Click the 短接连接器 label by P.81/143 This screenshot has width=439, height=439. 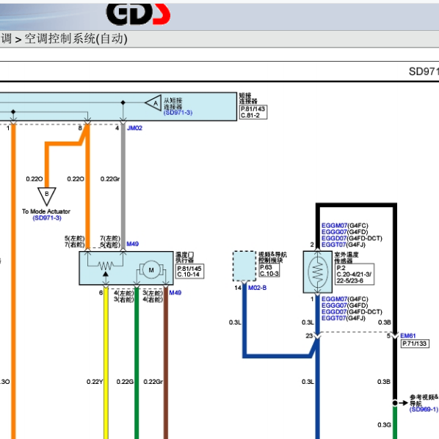point(248,98)
